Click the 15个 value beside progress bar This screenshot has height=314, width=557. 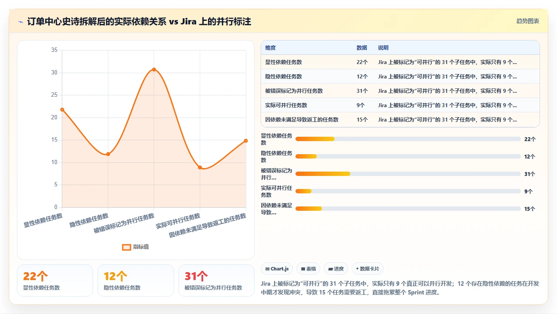click(530, 209)
